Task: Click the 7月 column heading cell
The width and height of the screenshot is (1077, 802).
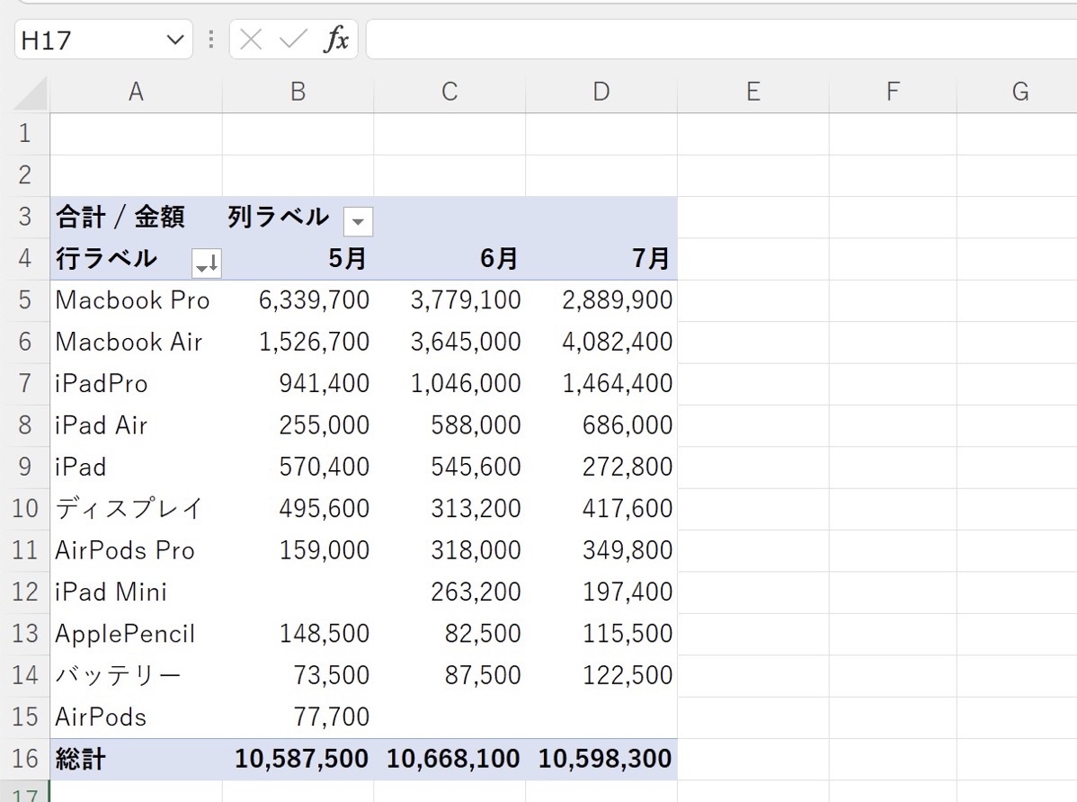Action: click(601, 259)
